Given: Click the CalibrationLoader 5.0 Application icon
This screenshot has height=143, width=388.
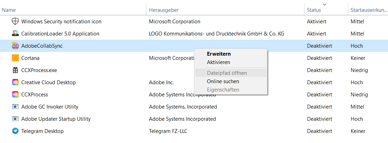Looking at the screenshot, I should (15, 34).
